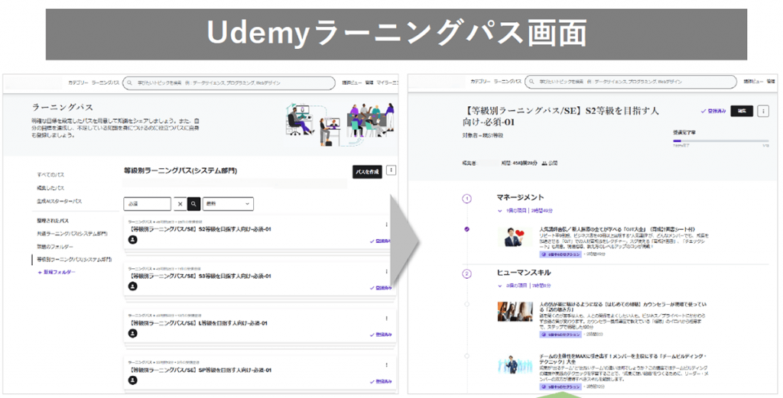The width and height of the screenshot is (783, 398).
Task: Collapse the ヒューマンスキル section items chevron
Action: [500, 286]
